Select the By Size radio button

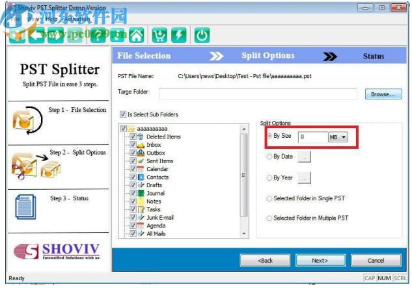coord(269,136)
